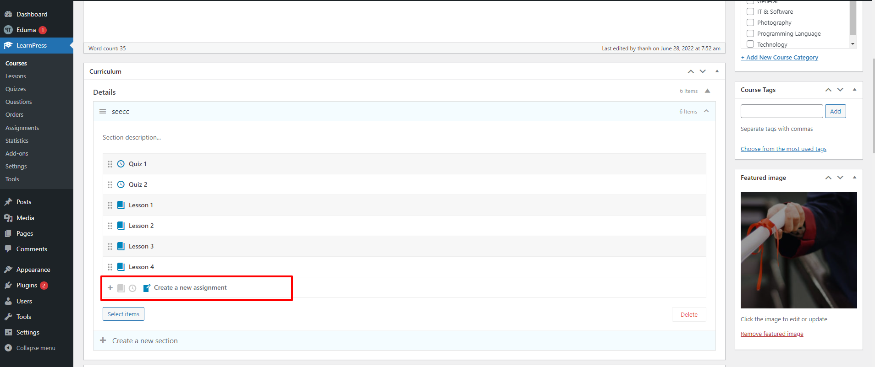Viewport: 875px width, 367px height.
Task: Click category list scrollbar down arrow
Action: [853, 44]
